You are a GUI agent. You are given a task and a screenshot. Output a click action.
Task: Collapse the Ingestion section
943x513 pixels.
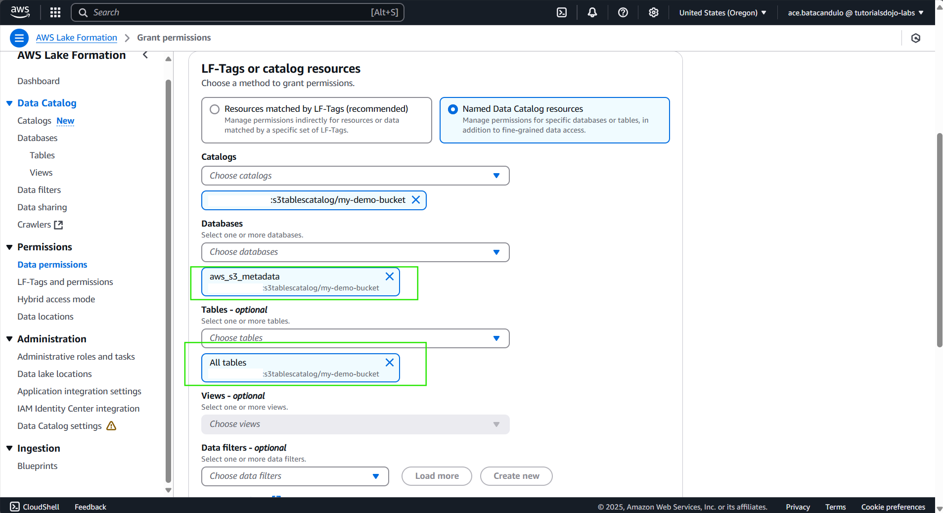[9, 448]
